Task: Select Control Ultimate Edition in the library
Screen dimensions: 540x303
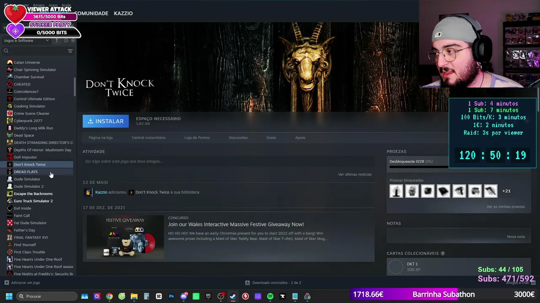Action: tap(34, 99)
